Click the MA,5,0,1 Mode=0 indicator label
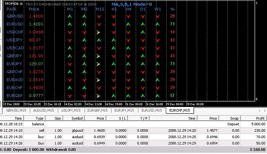The image size is (267, 154). pos(132,4)
